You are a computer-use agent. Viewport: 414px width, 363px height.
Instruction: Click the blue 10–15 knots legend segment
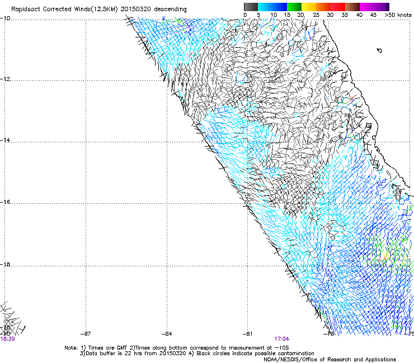click(x=280, y=7)
